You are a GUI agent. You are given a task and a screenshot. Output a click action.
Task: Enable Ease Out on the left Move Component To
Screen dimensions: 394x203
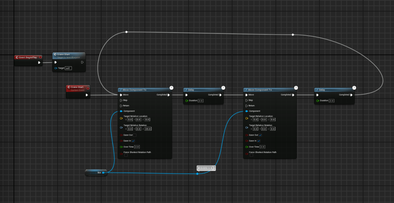click(x=135, y=135)
